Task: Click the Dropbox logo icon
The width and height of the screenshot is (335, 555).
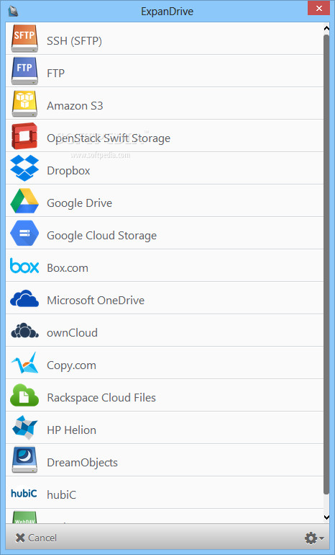Action: pos(24,168)
